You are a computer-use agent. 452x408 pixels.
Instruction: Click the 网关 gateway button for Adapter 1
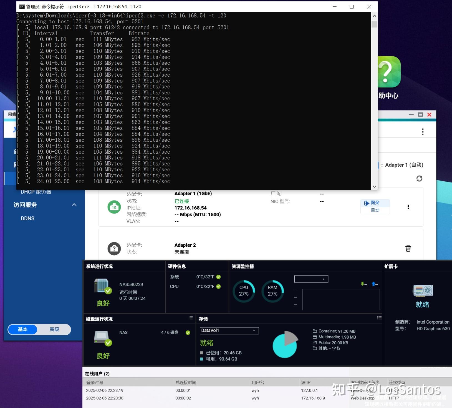375,203
